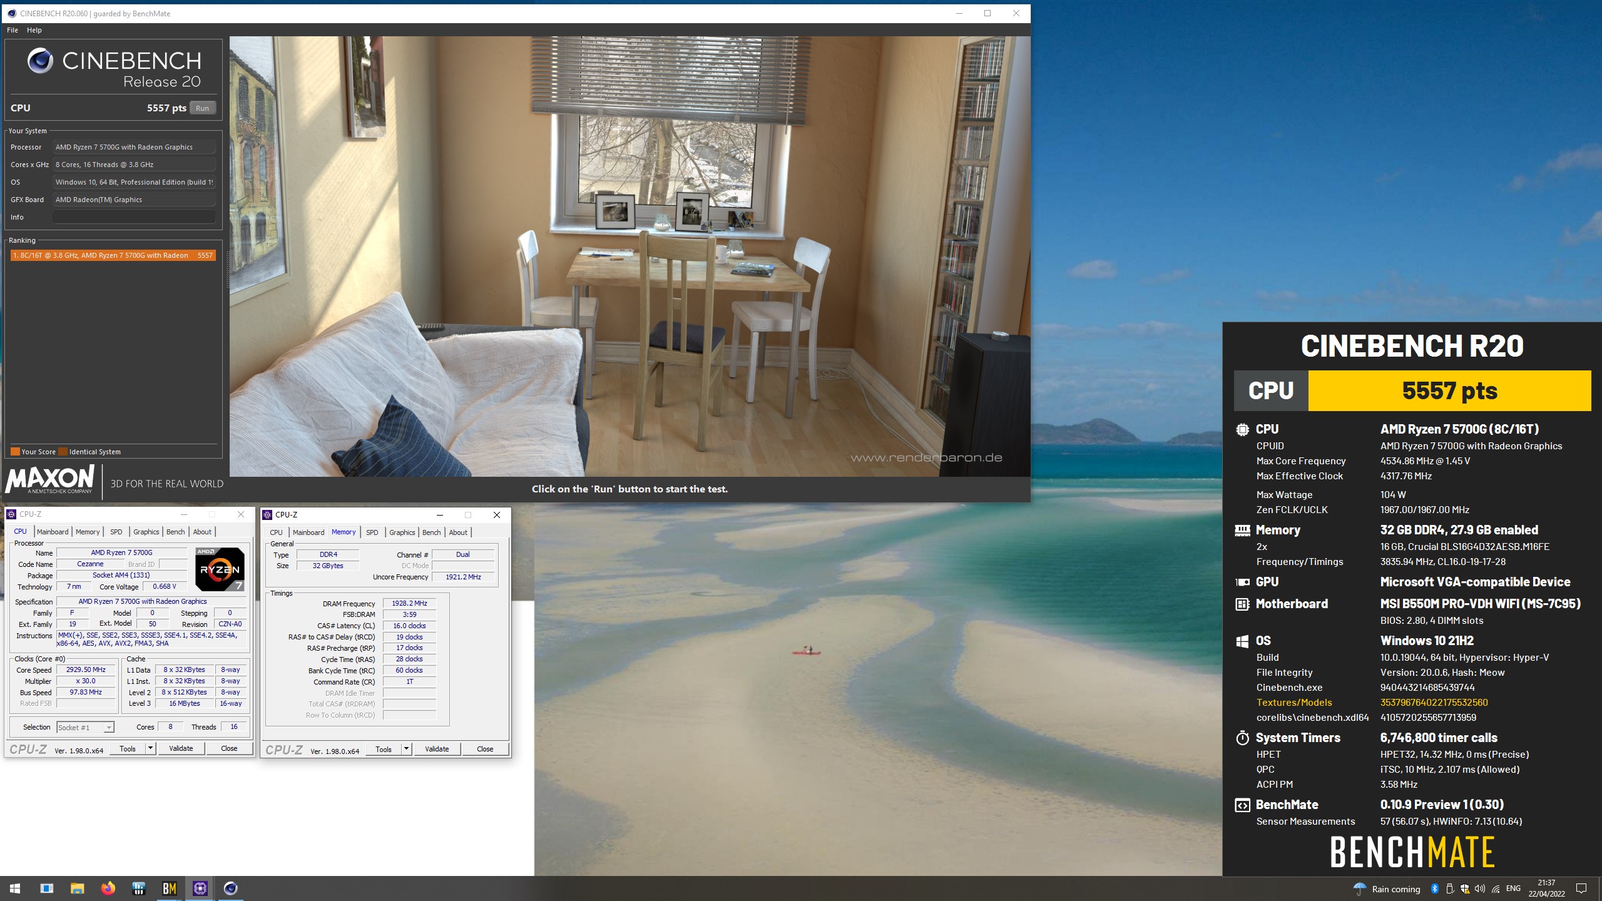The image size is (1602, 901).
Task: Click the Tools button in left CPU-Z
Action: pyautogui.click(x=128, y=748)
